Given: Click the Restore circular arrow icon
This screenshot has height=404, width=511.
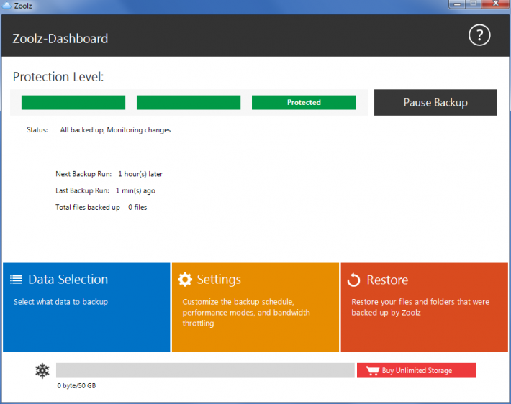Looking at the screenshot, I should [353, 280].
